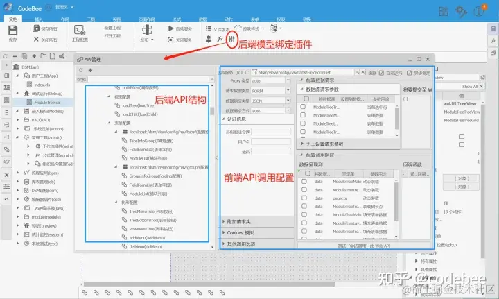Switch to the formula ribbon tab
The image size is (499, 299).
point(177,19)
